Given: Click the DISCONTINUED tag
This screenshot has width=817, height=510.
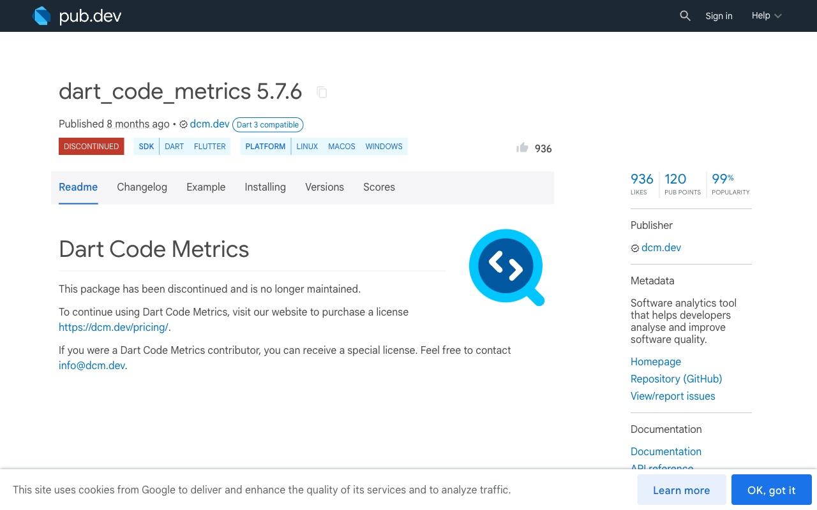Looking at the screenshot, I should pos(91,146).
